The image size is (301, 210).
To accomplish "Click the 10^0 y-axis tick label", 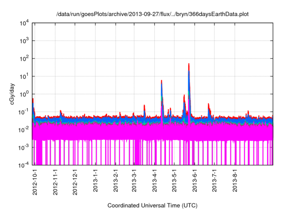I will (x=24, y=94).
